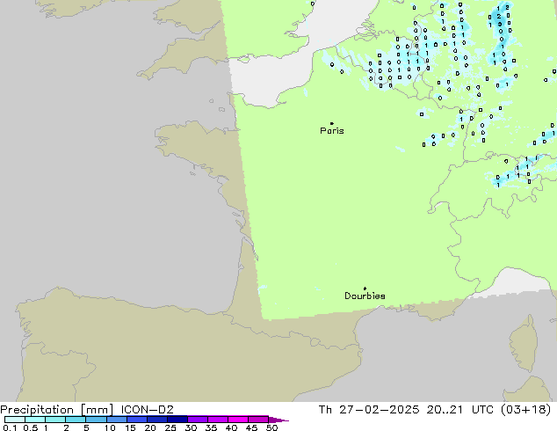
Task: Click the Precipitation [mm] title text
Action: [x=57, y=410]
